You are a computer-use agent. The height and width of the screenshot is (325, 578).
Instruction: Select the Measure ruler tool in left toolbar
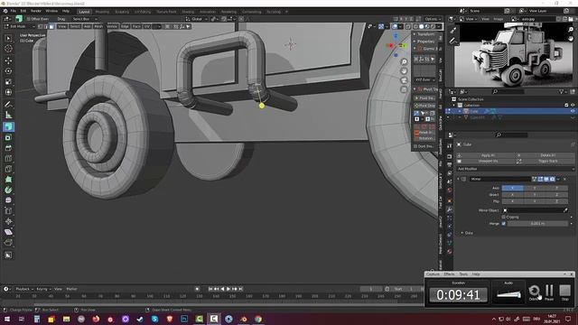[8, 116]
